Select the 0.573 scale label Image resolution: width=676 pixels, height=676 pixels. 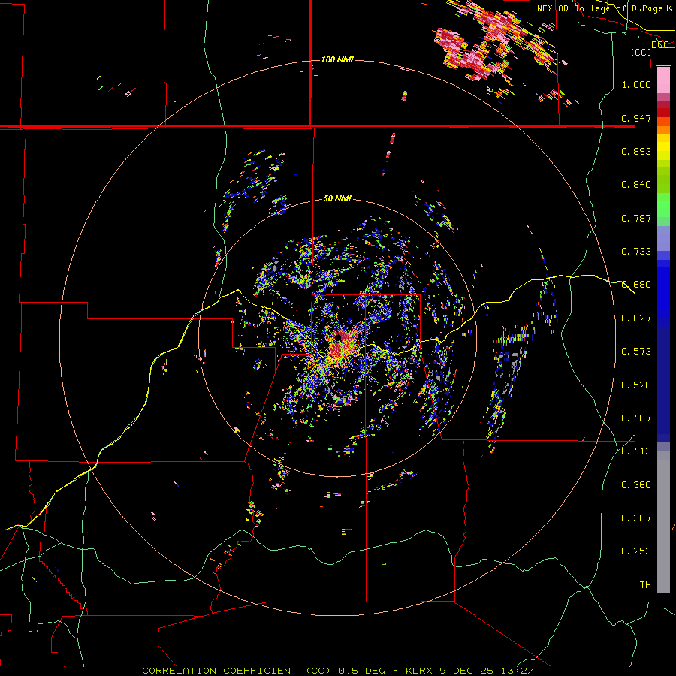636,351
